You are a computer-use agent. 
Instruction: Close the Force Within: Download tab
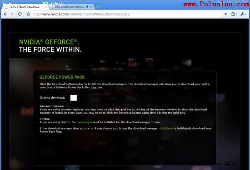point(45,7)
